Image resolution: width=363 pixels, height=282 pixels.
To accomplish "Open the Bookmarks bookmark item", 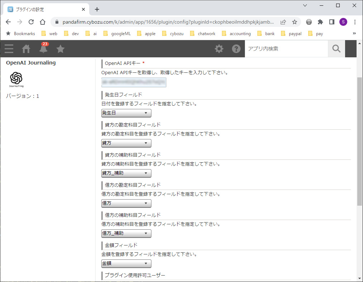I will pyautogui.click(x=20, y=34).
